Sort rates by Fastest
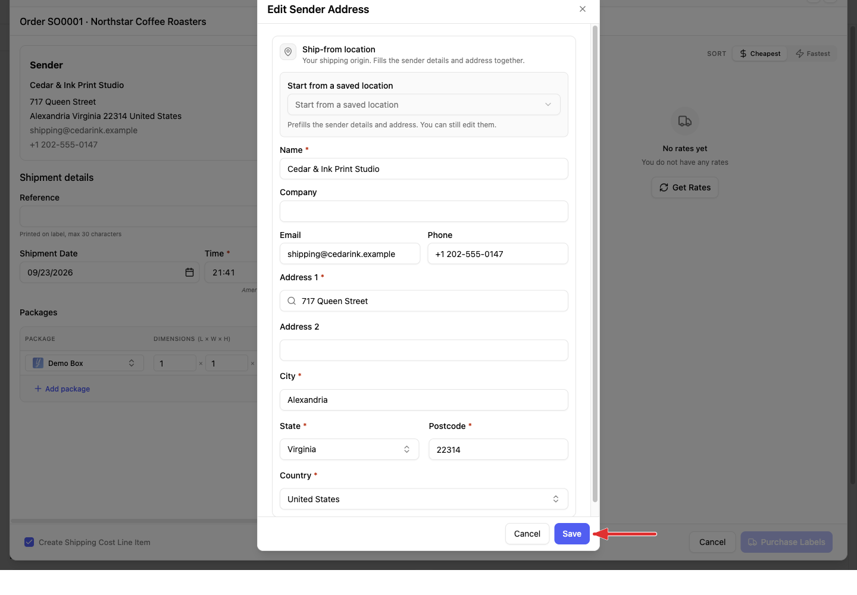The image size is (857, 595). coord(813,54)
